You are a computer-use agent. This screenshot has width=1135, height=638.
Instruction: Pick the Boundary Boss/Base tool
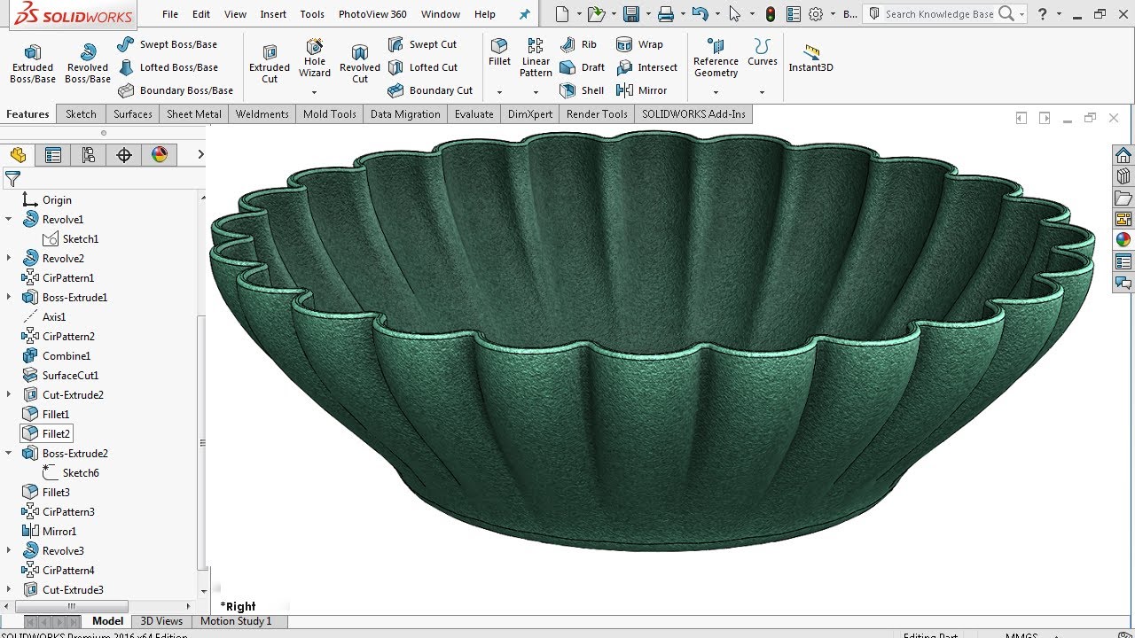[x=175, y=90]
